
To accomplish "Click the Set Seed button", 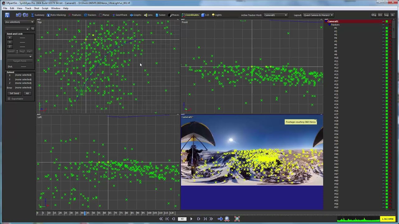I will [14, 93].
